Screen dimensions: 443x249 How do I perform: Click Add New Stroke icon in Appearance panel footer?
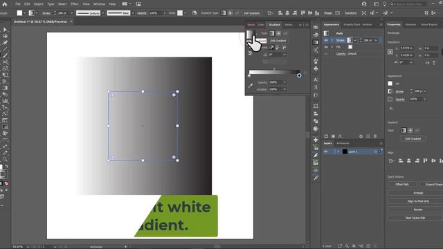pyautogui.click(x=326, y=136)
